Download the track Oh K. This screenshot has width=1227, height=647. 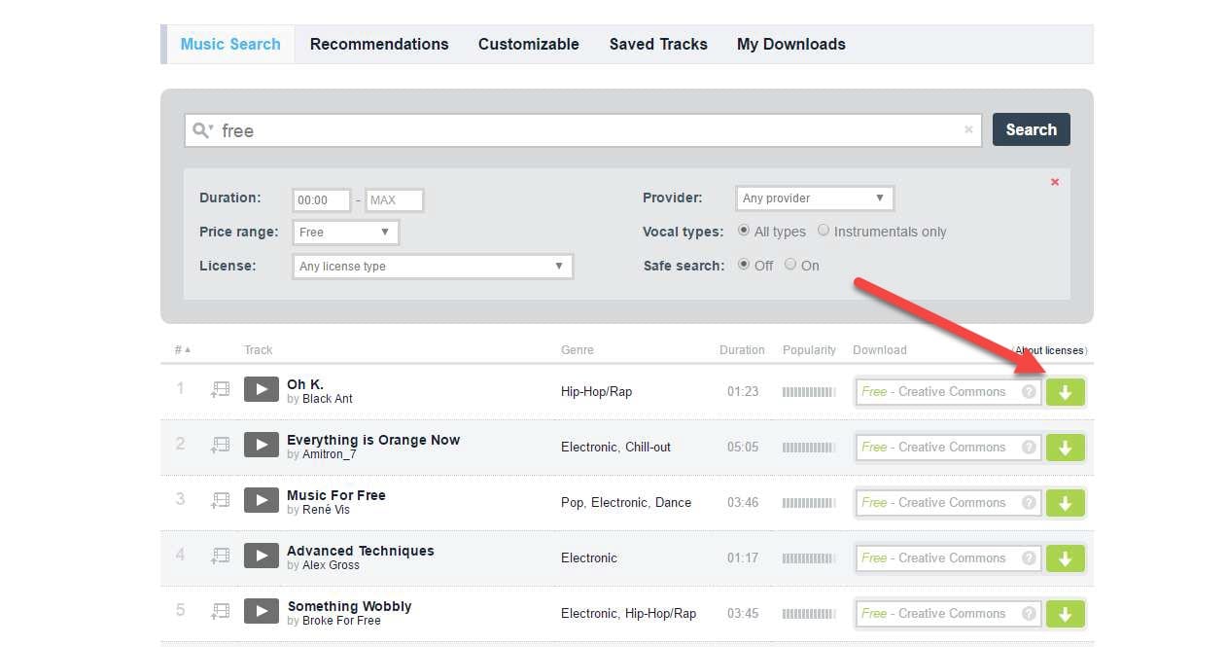pos(1066,392)
